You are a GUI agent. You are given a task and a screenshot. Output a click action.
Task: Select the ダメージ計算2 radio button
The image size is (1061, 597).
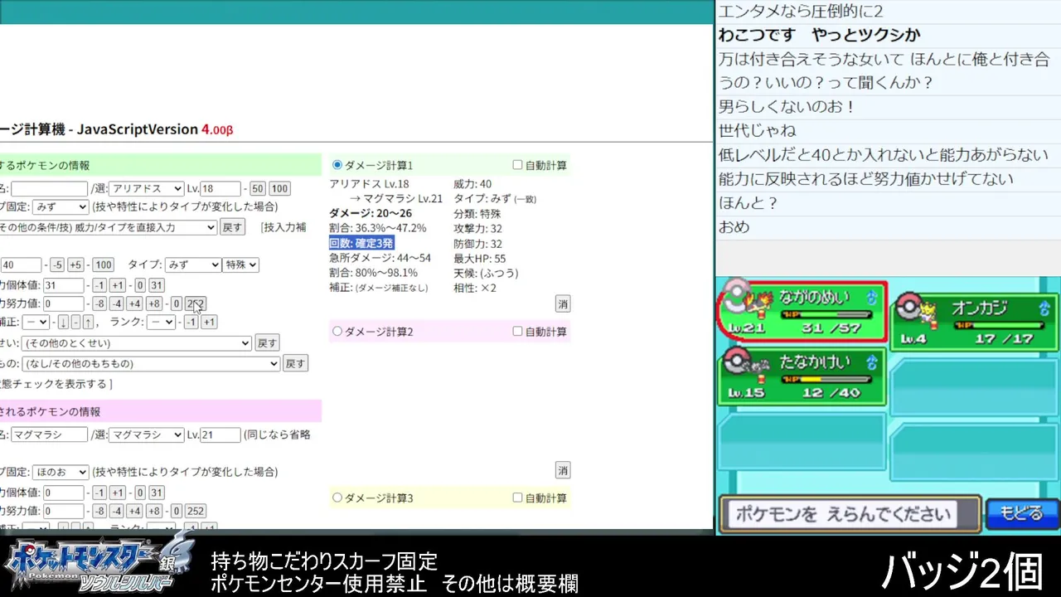337,332
